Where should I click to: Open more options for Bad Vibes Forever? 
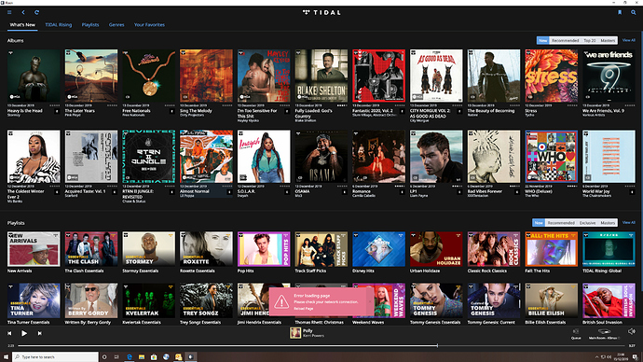tap(516, 191)
